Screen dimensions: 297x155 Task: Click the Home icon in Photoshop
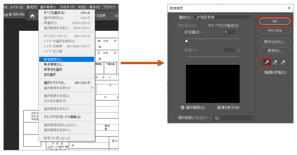pyautogui.click(x=32, y=16)
